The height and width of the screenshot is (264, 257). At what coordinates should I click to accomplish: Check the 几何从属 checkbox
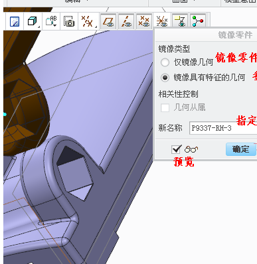pos(165,107)
